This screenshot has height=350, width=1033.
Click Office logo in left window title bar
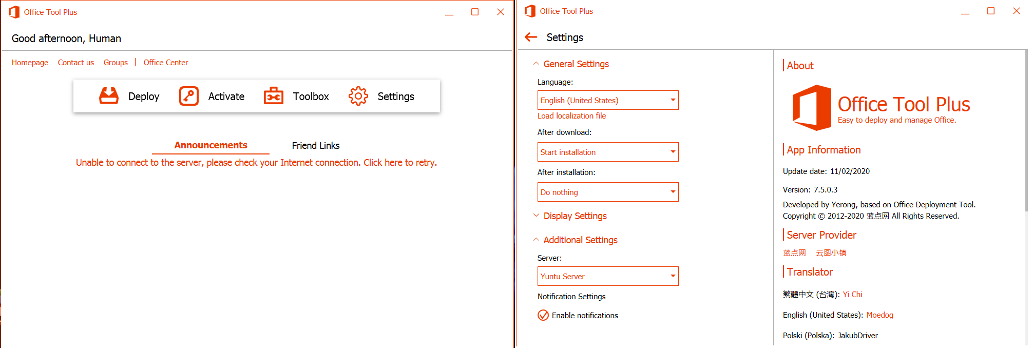click(14, 12)
